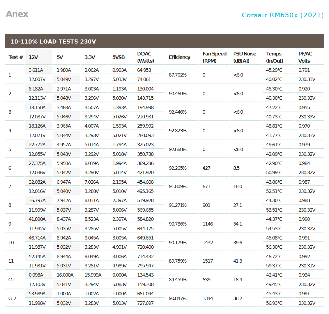Click the 427 fan speed value
Viewport: 329px width, 314px height.
click(206, 168)
